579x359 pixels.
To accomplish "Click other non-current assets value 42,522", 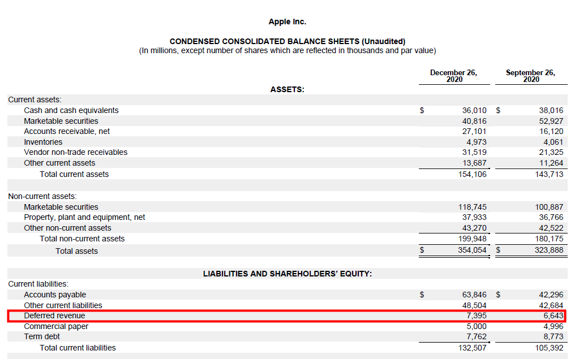I will pos(551,228).
